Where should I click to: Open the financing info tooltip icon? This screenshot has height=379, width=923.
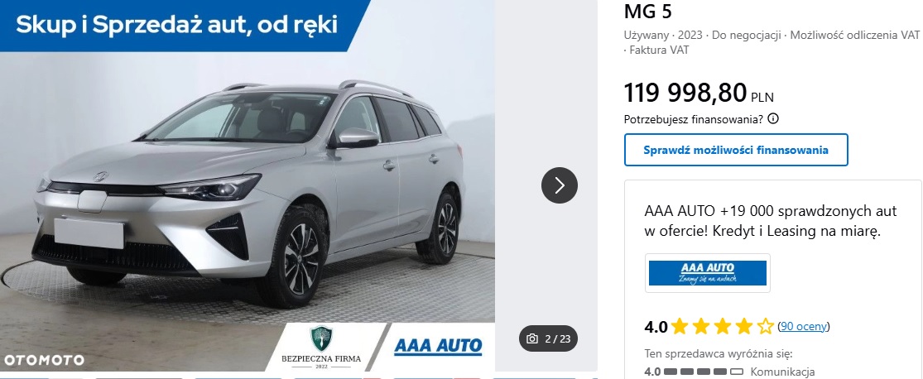click(773, 119)
